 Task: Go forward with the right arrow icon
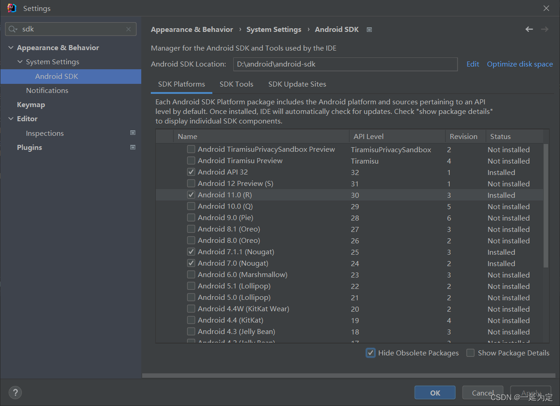[545, 29]
